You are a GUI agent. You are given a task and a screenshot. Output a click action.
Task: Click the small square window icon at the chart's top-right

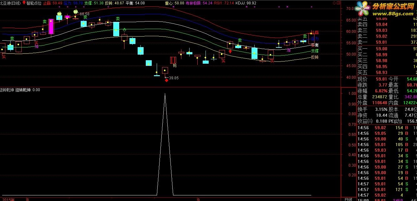tap(338, 3)
